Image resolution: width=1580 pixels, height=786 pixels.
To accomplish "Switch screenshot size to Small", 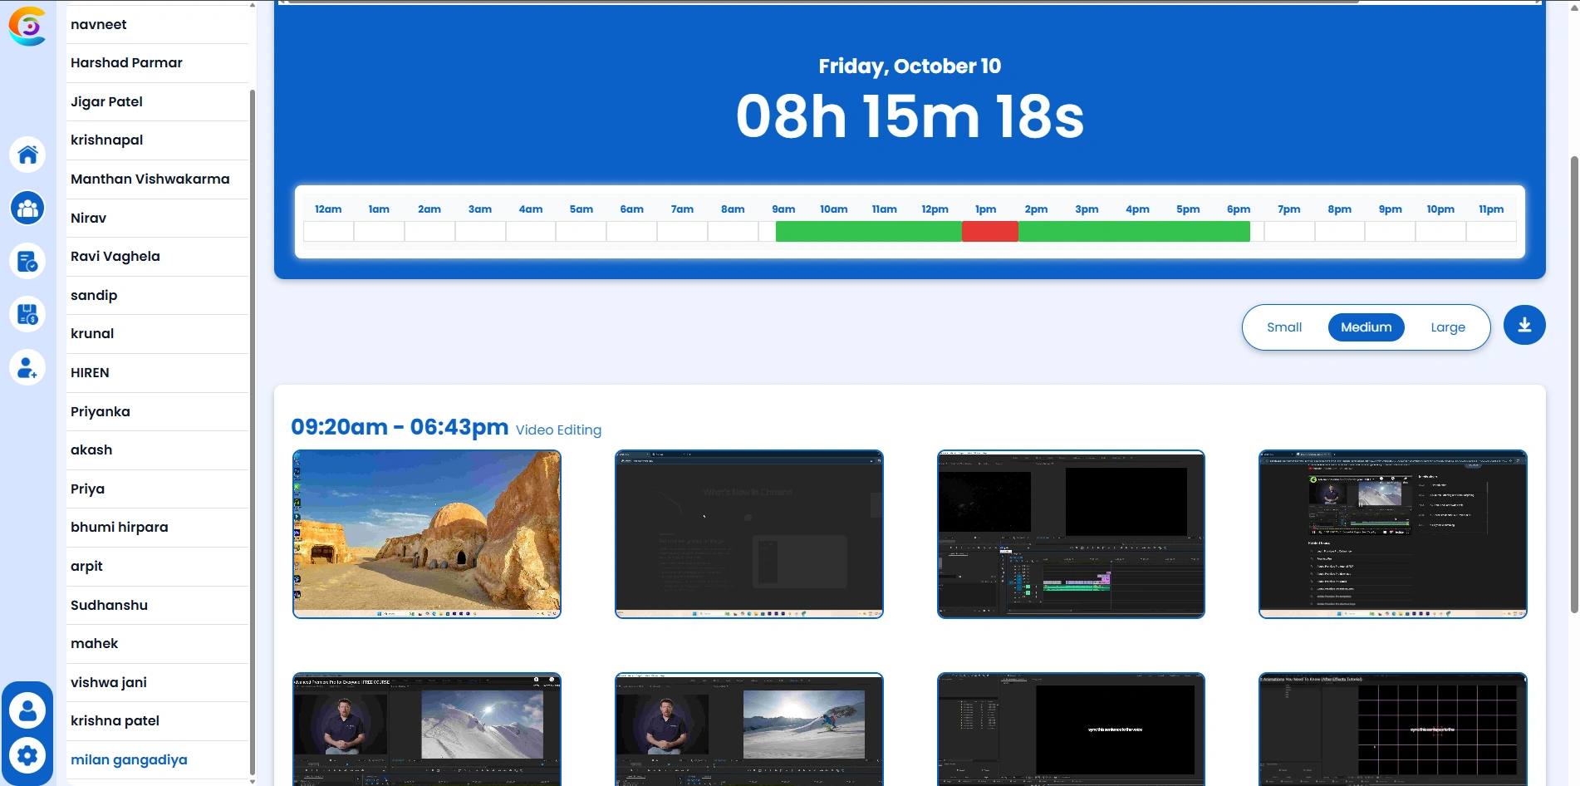I will (x=1284, y=327).
